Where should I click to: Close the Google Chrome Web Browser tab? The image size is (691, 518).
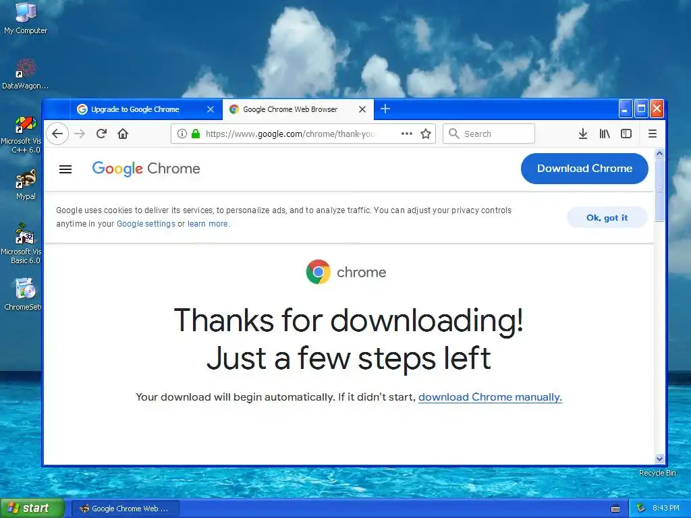362,109
